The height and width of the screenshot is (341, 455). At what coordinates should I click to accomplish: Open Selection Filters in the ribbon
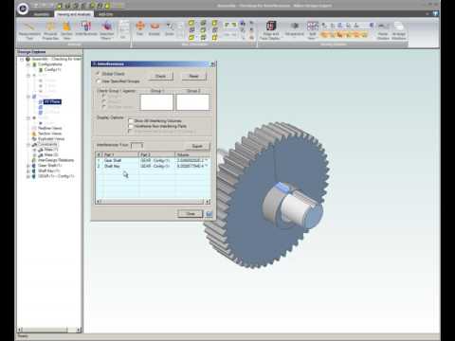click(107, 30)
